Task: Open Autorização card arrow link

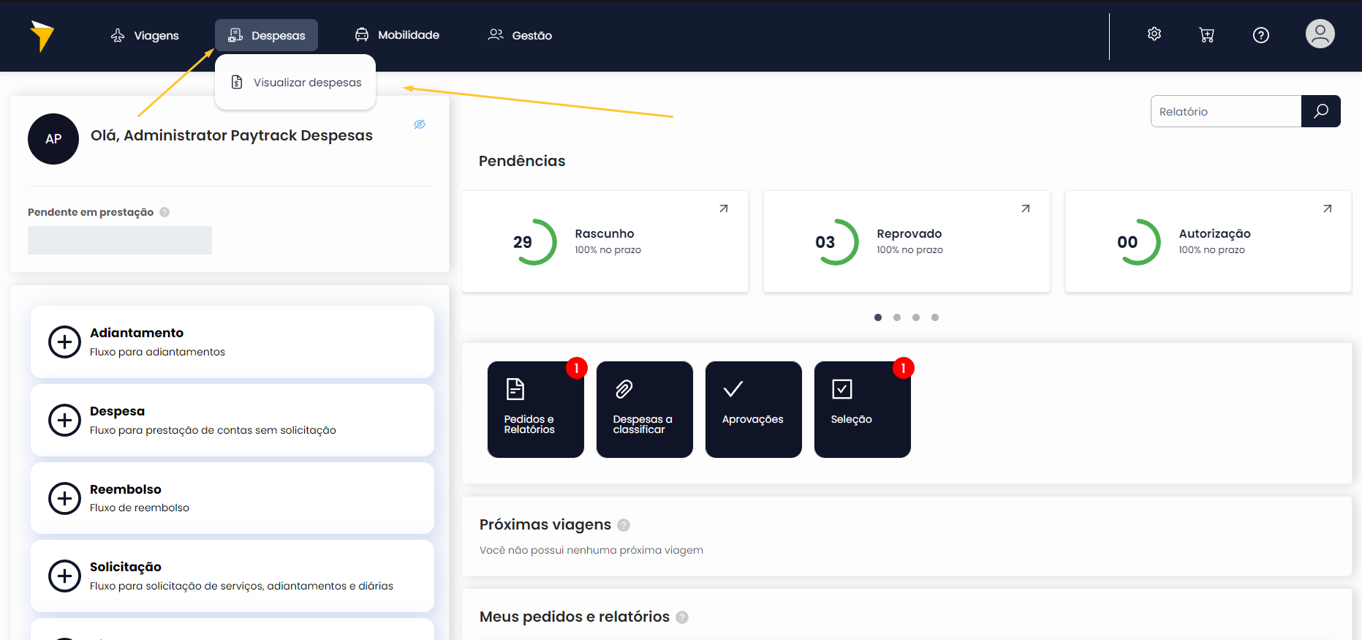Action: pyautogui.click(x=1328, y=208)
